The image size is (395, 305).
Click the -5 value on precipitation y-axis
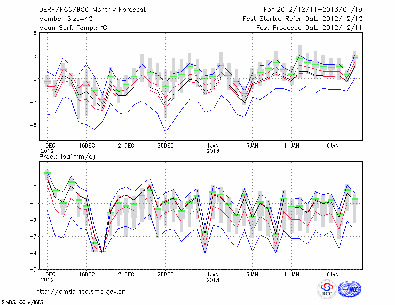[34, 270]
